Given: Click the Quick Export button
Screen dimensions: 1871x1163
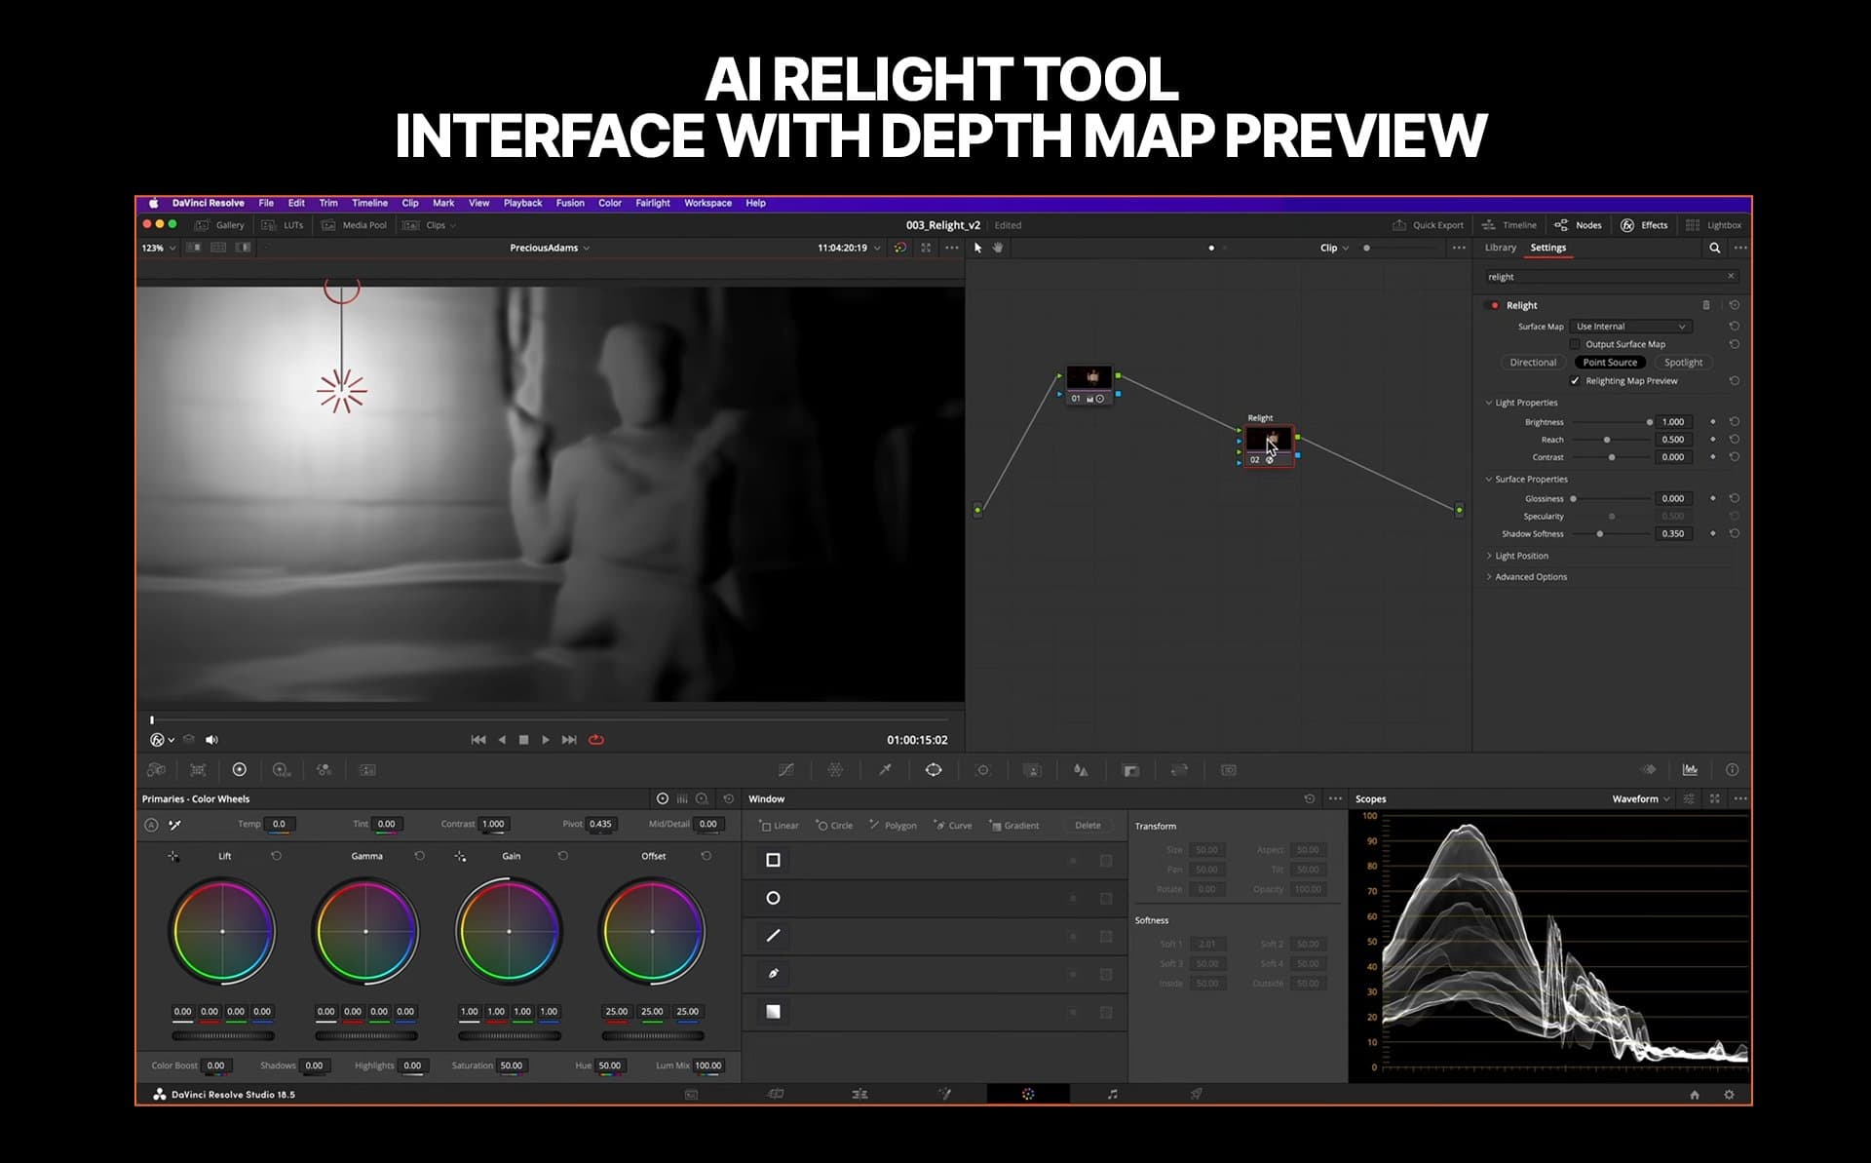Looking at the screenshot, I should 1429,225.
